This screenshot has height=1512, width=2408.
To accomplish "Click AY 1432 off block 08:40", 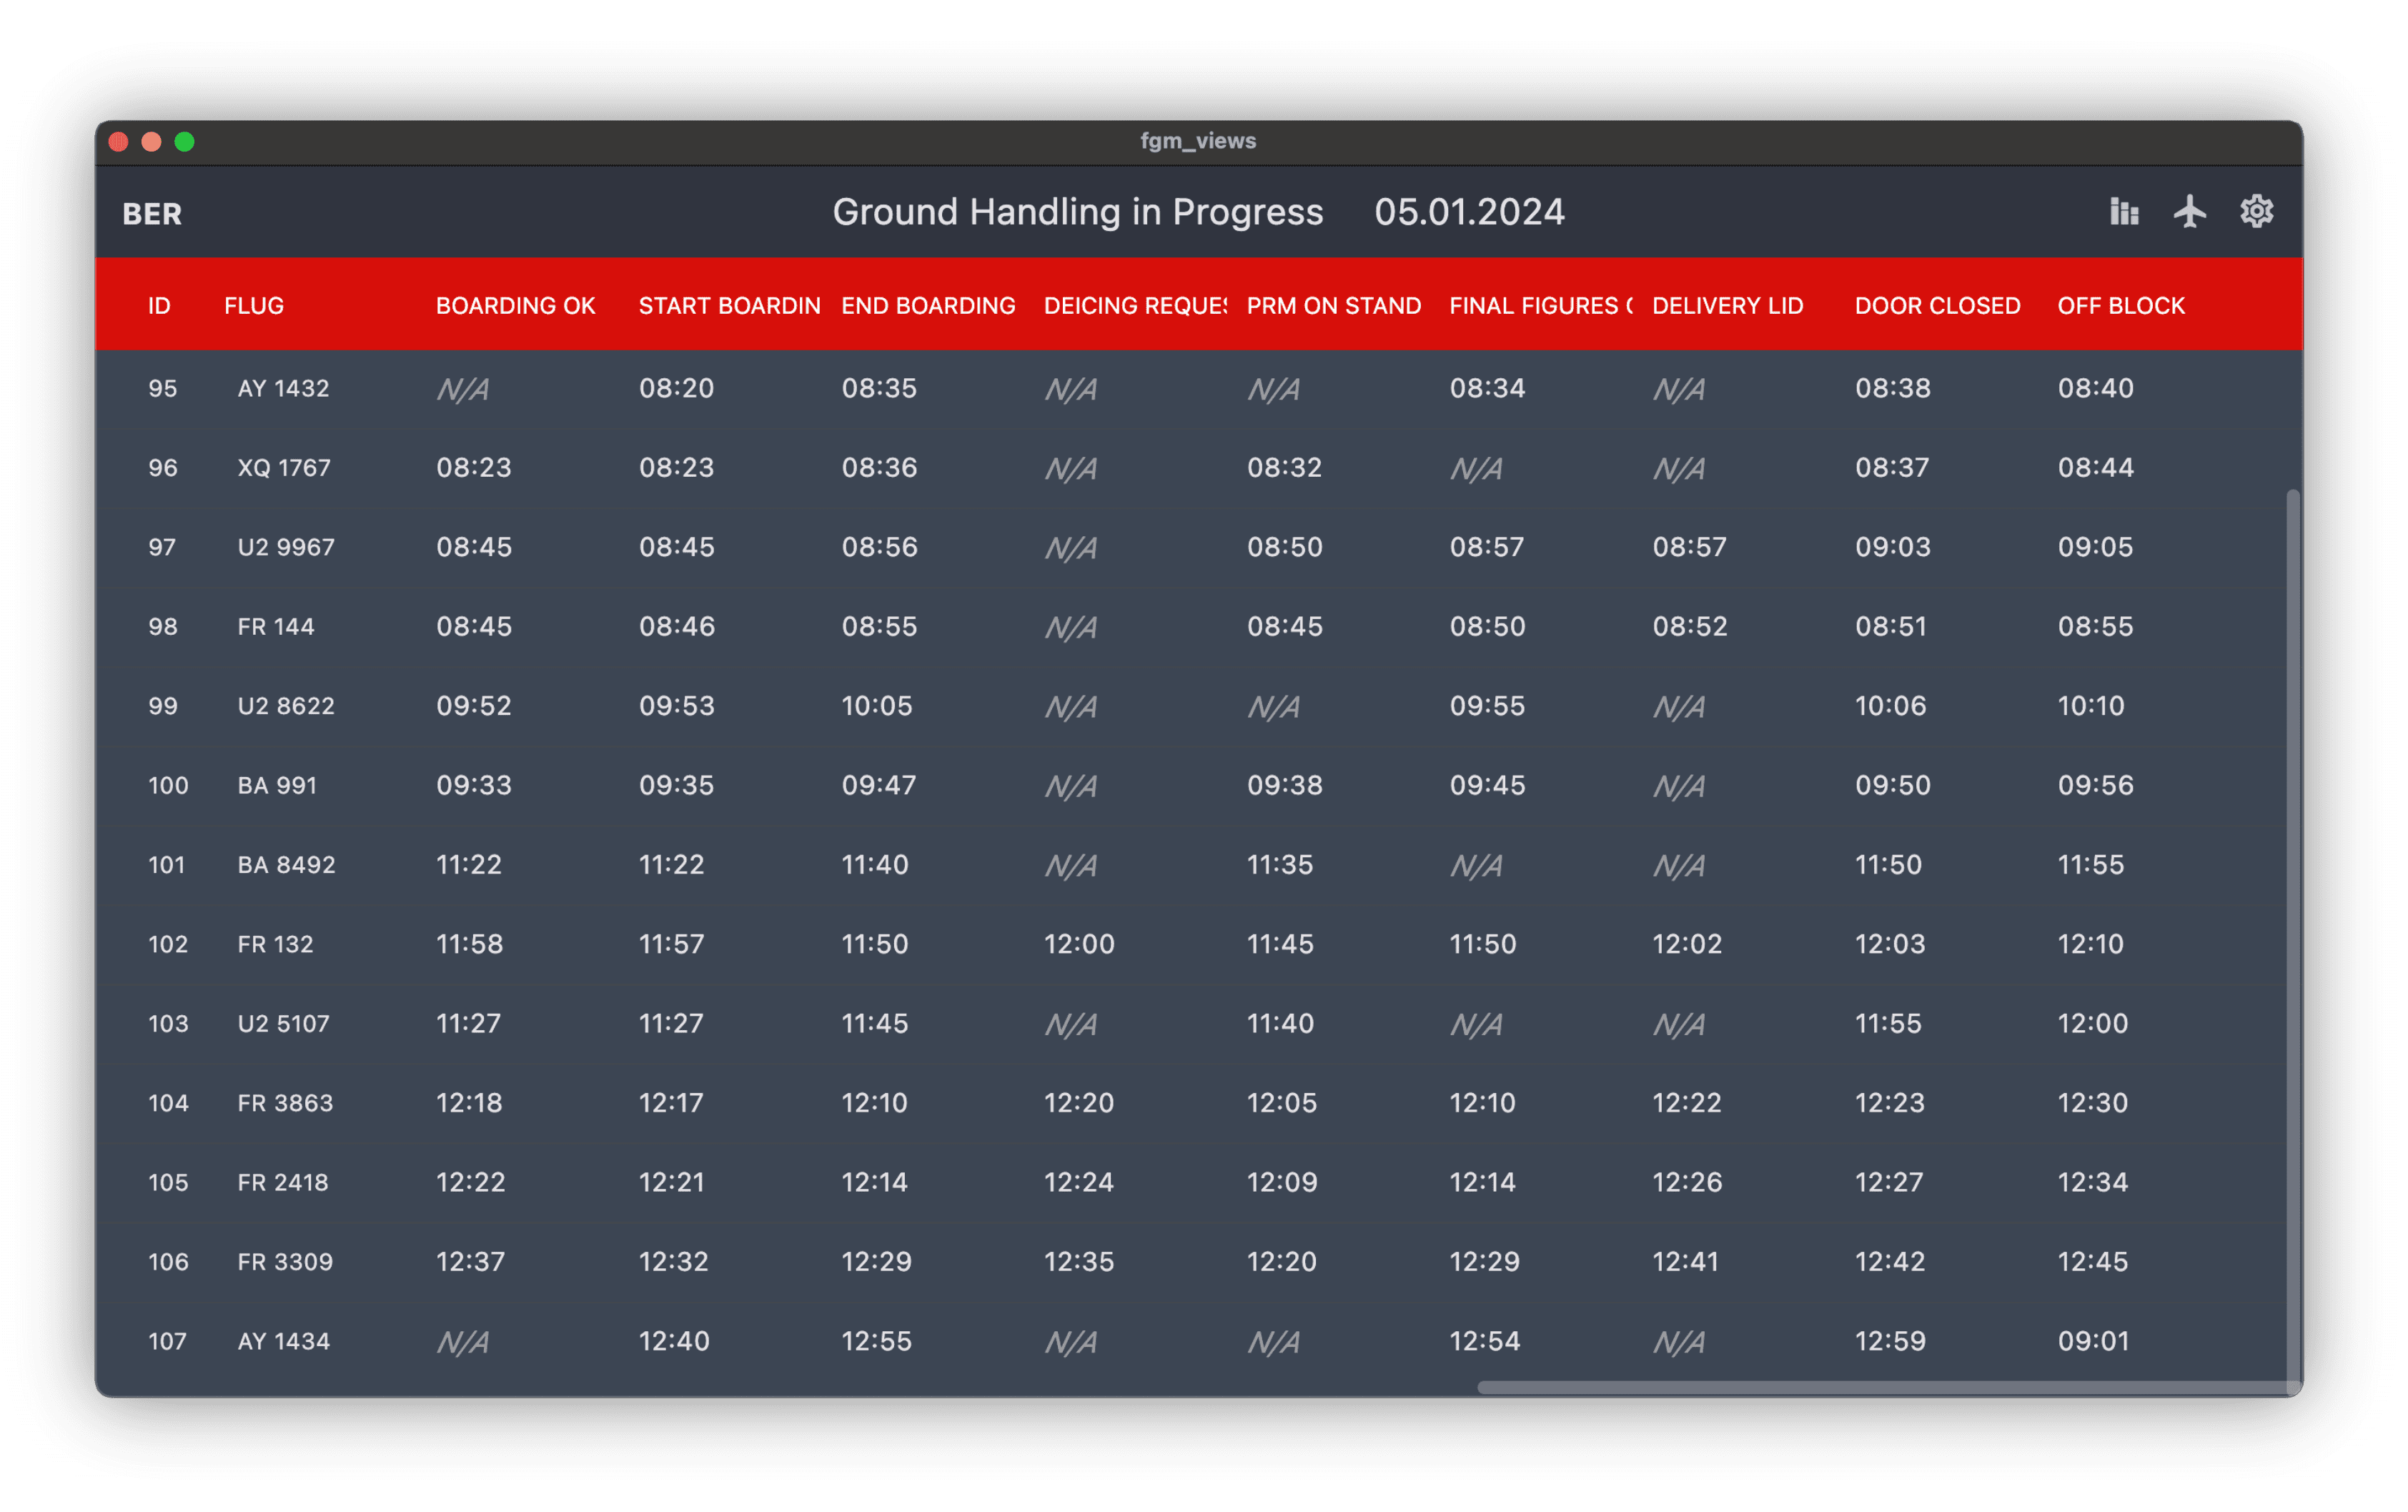I will [x=2095, y=389].
